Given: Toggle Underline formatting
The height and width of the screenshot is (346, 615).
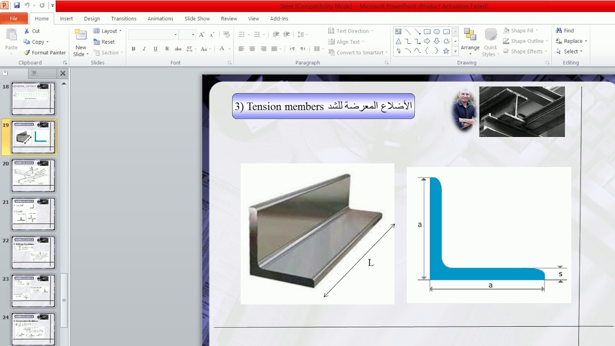Looking at the screenshot, I should pyautogui.click(x=155, y=49).
